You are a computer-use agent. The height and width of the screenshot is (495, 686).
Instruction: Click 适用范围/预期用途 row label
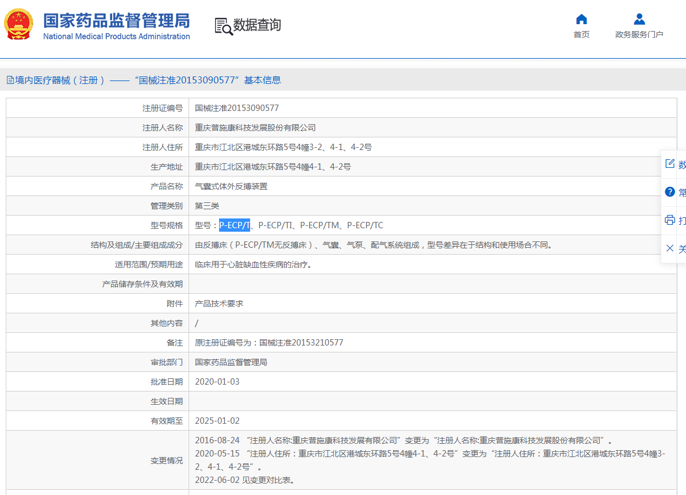(149, 264)
